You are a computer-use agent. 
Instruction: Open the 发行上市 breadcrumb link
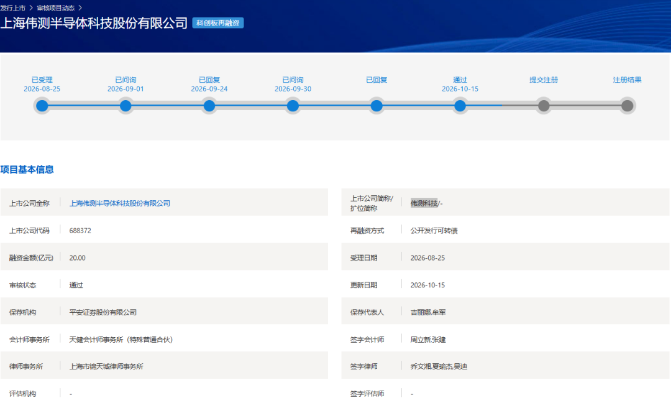tap(13, 8)
